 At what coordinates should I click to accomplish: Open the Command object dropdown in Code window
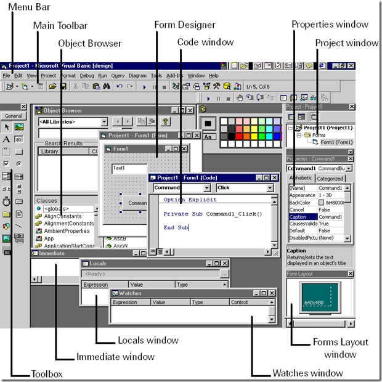tap(207, 187)
